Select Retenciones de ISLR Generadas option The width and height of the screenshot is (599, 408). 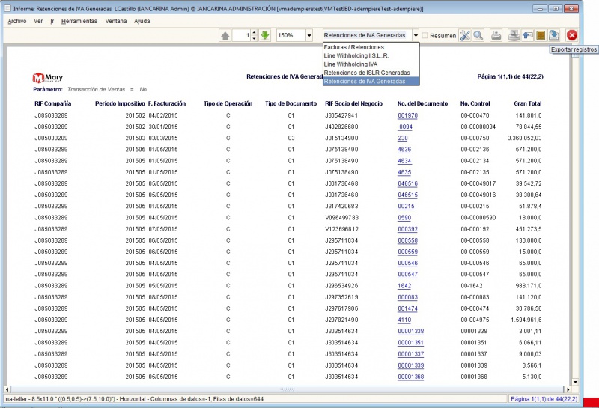click(x=371, y=73)
